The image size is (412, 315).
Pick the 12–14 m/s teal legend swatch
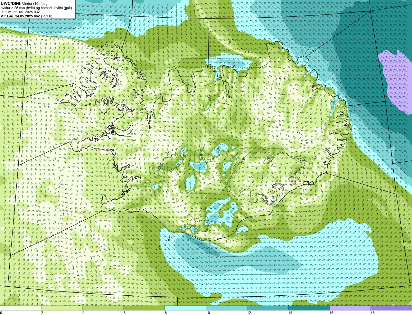(268, 308)
